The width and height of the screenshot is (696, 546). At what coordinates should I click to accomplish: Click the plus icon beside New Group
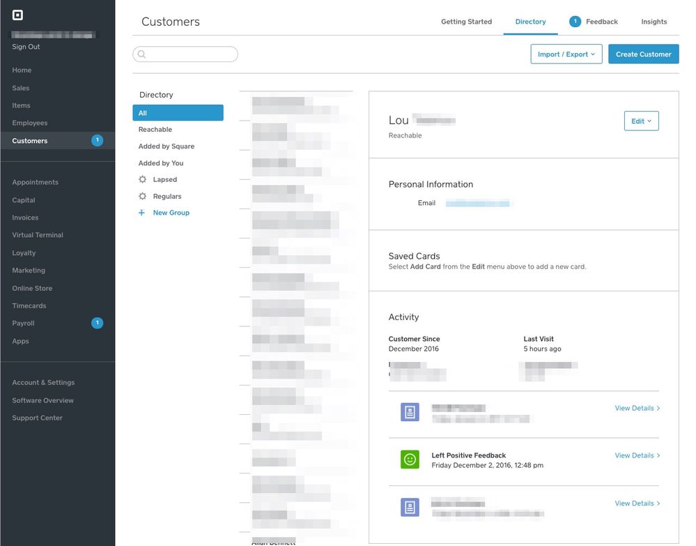(x=142, y=213)
